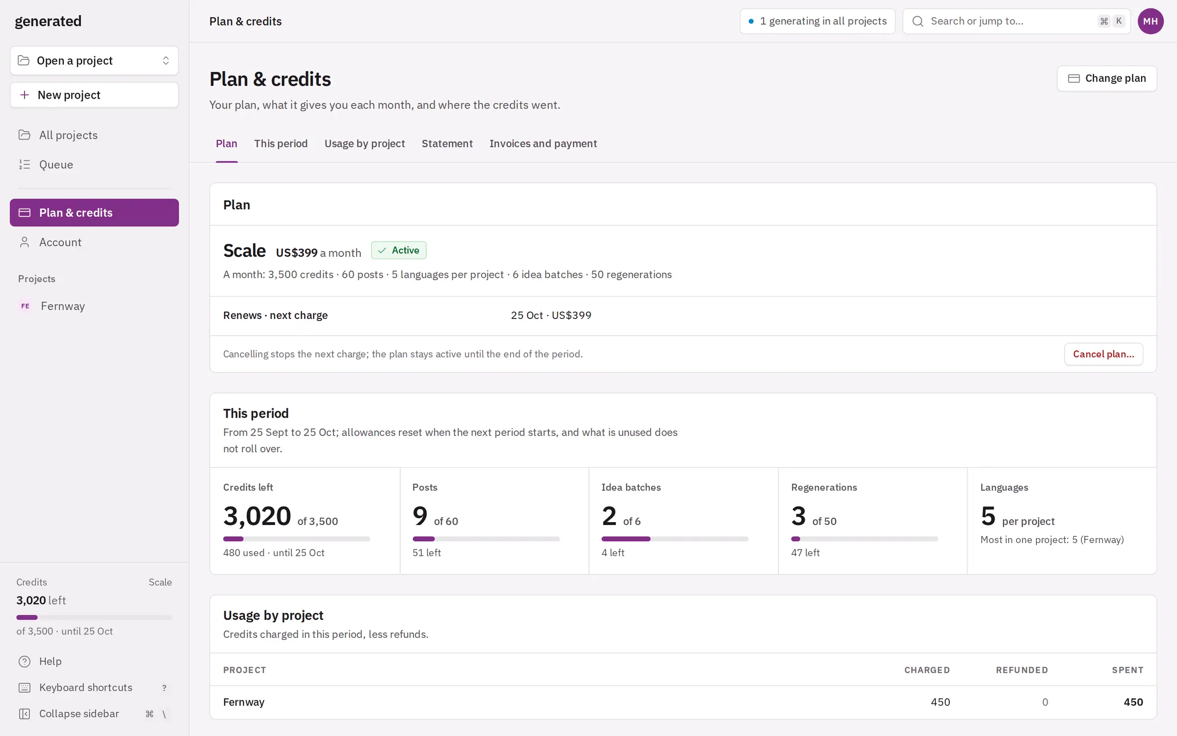1177x736 pixels.
Task: Go to the Statement tab
Action: 447,144
